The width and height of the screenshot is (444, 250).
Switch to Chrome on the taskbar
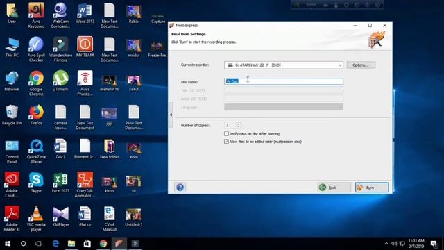[x=103, y=244]
